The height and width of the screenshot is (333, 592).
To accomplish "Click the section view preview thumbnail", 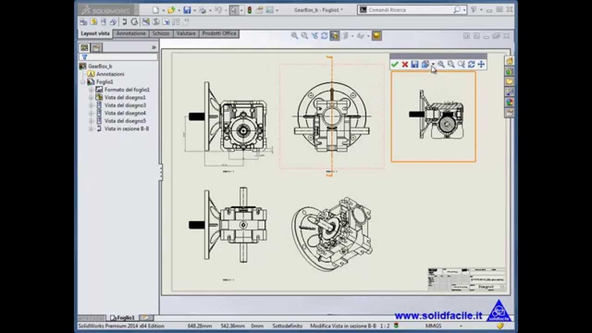I will coord(433,117).
